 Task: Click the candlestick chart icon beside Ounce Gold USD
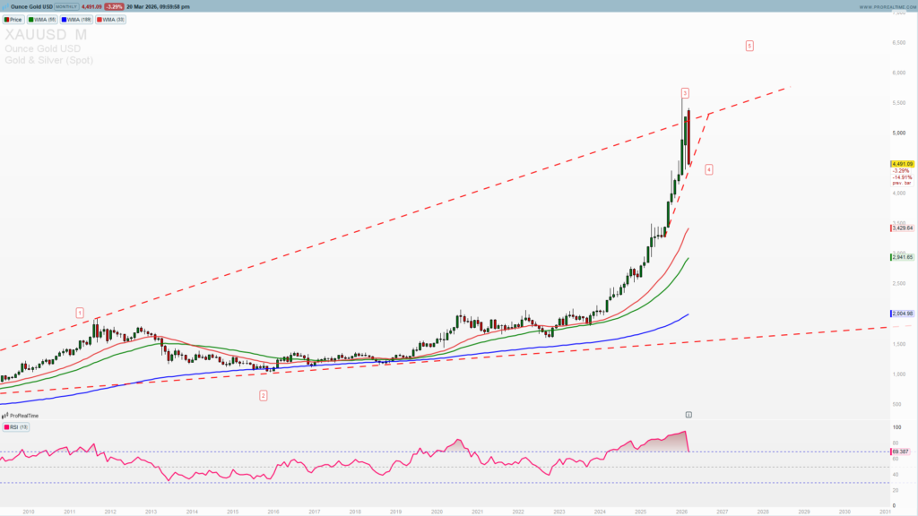pyautogui.click(x=5, y=6)
